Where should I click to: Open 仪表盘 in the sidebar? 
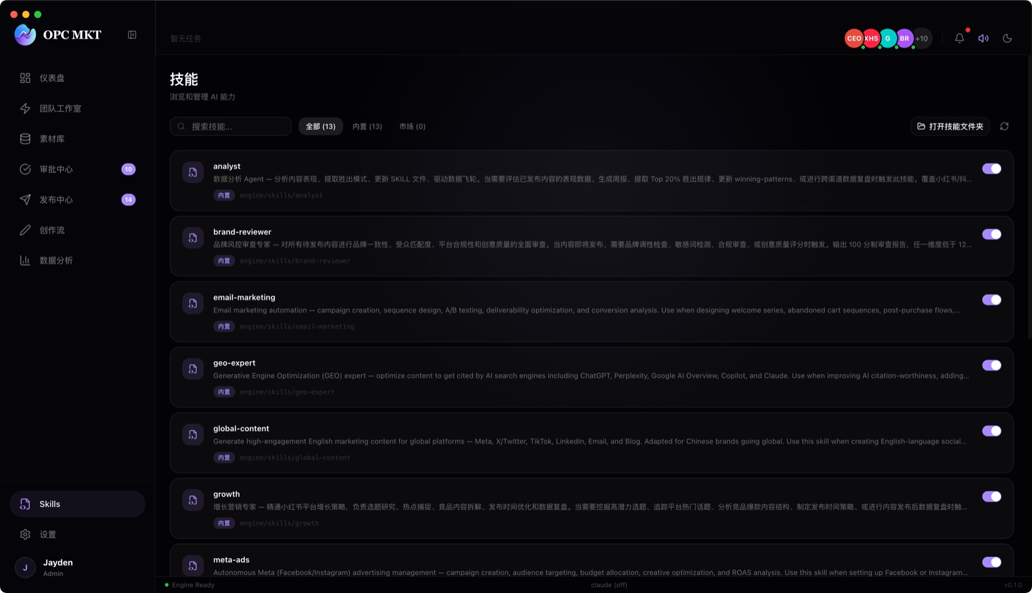click(x=77, y=78)
